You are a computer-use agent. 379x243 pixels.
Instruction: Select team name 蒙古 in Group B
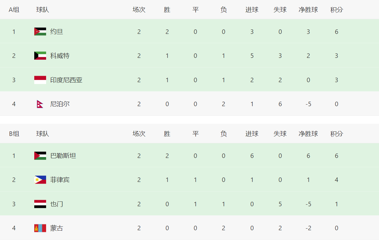[x=57, y=228]
